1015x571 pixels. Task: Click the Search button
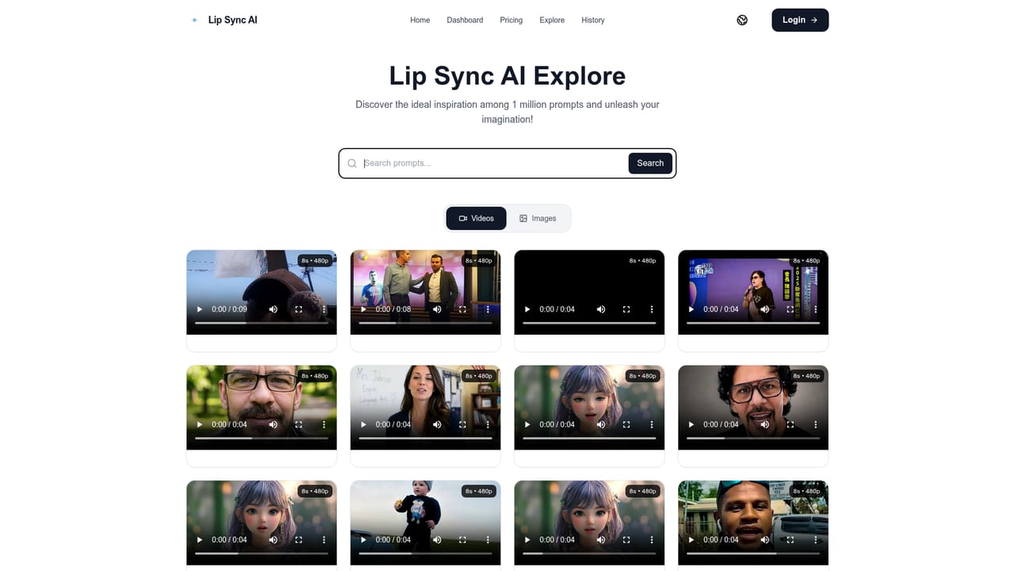coord(650,163)
